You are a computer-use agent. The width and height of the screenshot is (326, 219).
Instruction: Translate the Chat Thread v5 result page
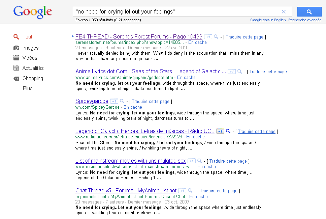219,191
